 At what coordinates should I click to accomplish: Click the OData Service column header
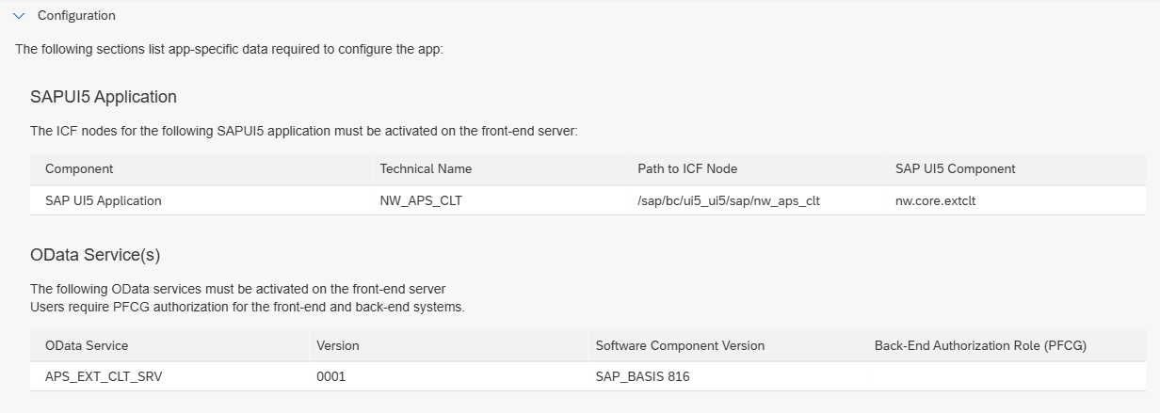[87, 345]
